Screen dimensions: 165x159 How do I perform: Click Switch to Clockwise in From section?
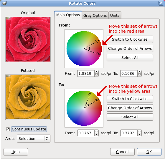pos(130,39)
